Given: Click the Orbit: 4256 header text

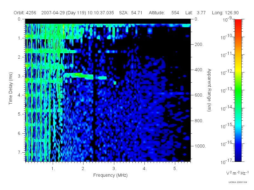Looking at the screenshot, I should coord(25,13).
